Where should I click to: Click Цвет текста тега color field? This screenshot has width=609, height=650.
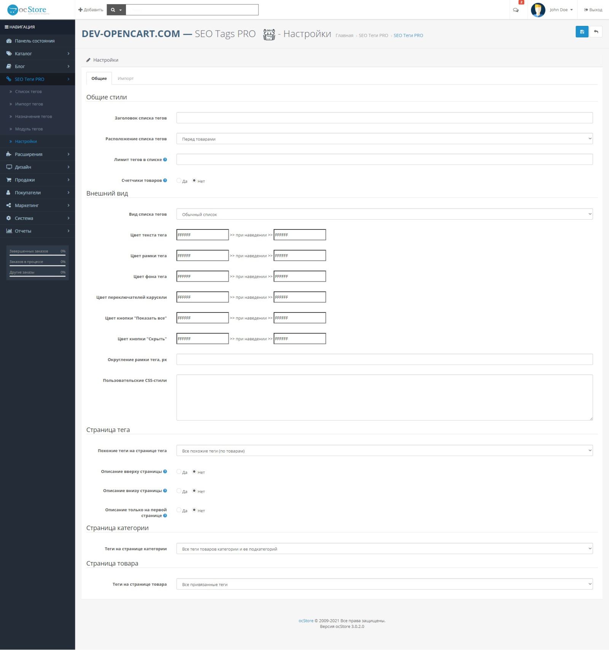pos(202,235)
